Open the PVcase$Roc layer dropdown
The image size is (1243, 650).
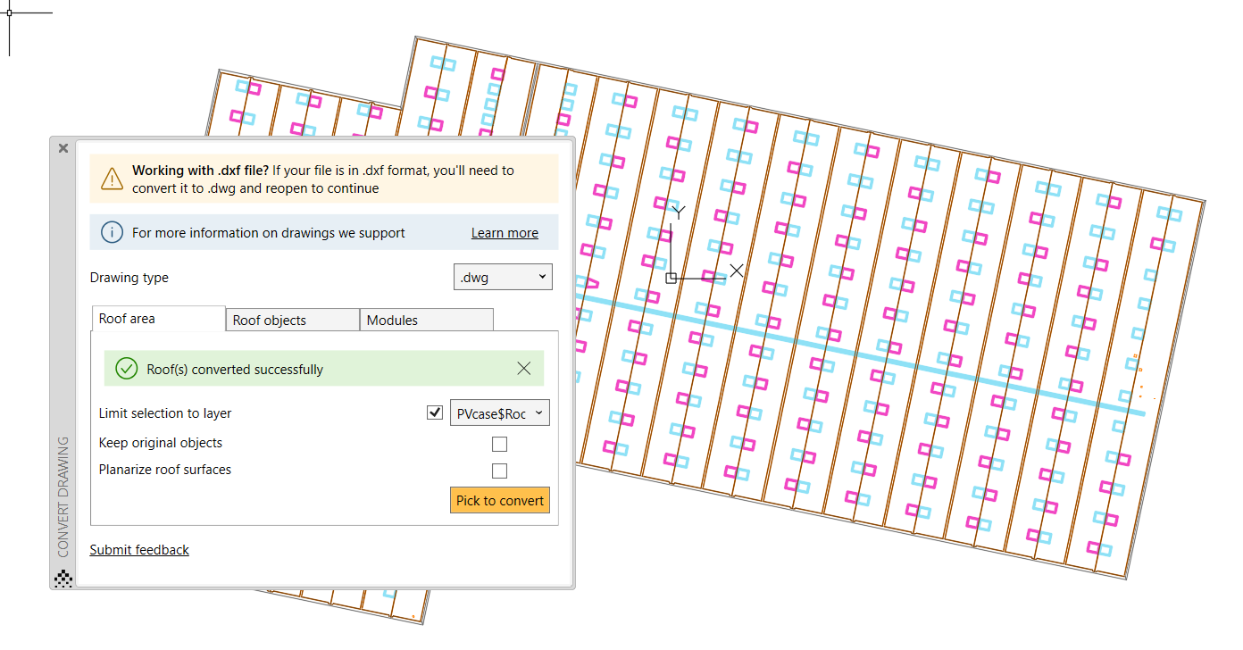(500, 412)
